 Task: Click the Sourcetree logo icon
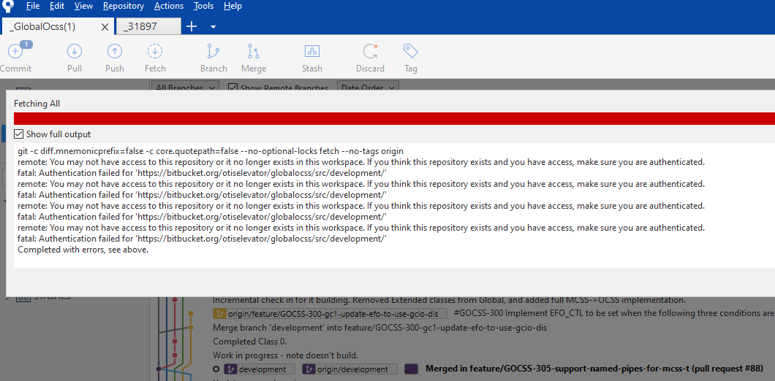[7, 6]
